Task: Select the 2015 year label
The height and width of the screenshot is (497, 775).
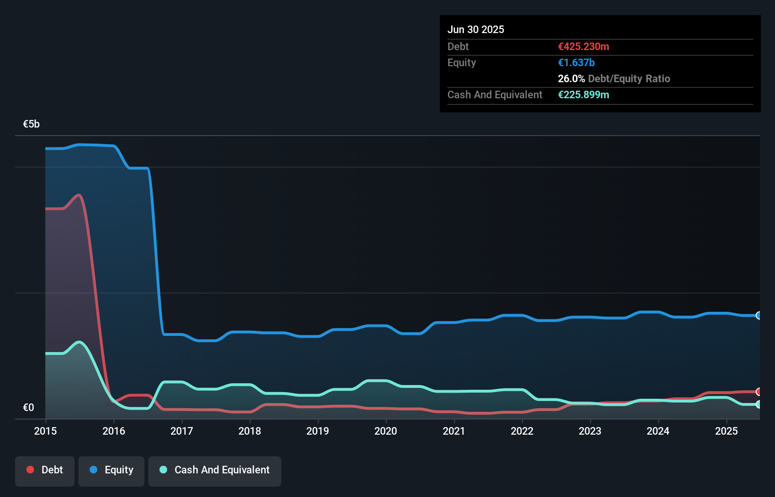Action: (x=45, y=431)
